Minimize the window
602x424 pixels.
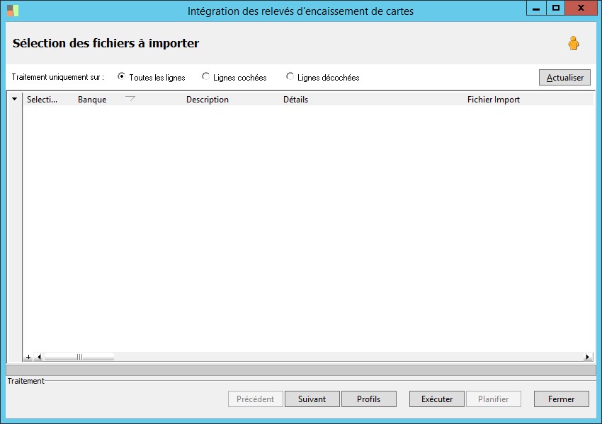(536, 8)
